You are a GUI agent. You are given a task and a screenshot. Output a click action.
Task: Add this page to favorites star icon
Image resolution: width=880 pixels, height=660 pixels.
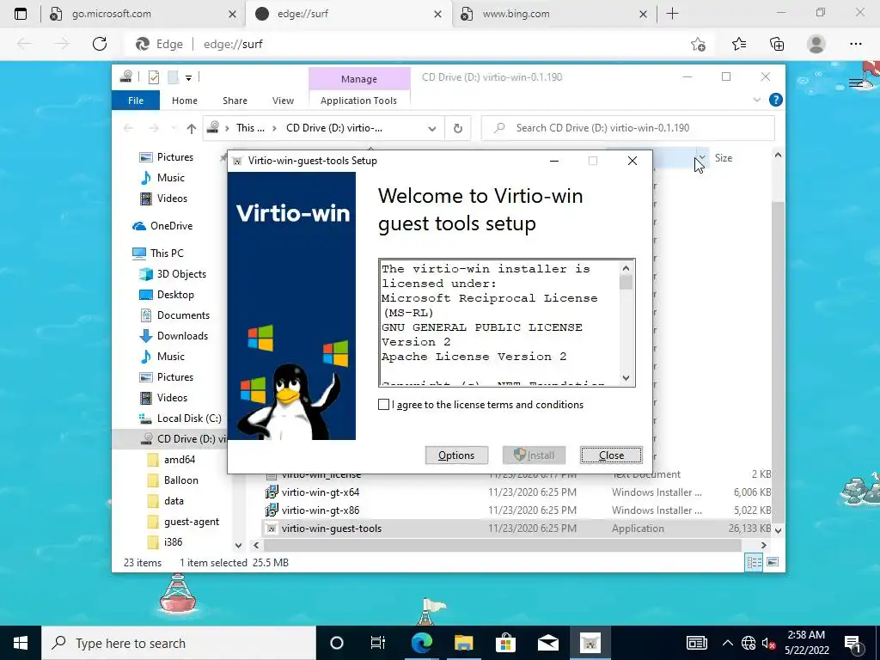pos(698,45)
